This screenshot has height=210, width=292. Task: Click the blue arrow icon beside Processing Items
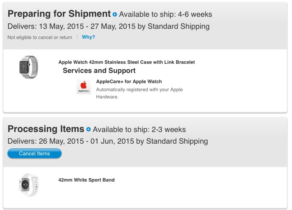point(89,129)
